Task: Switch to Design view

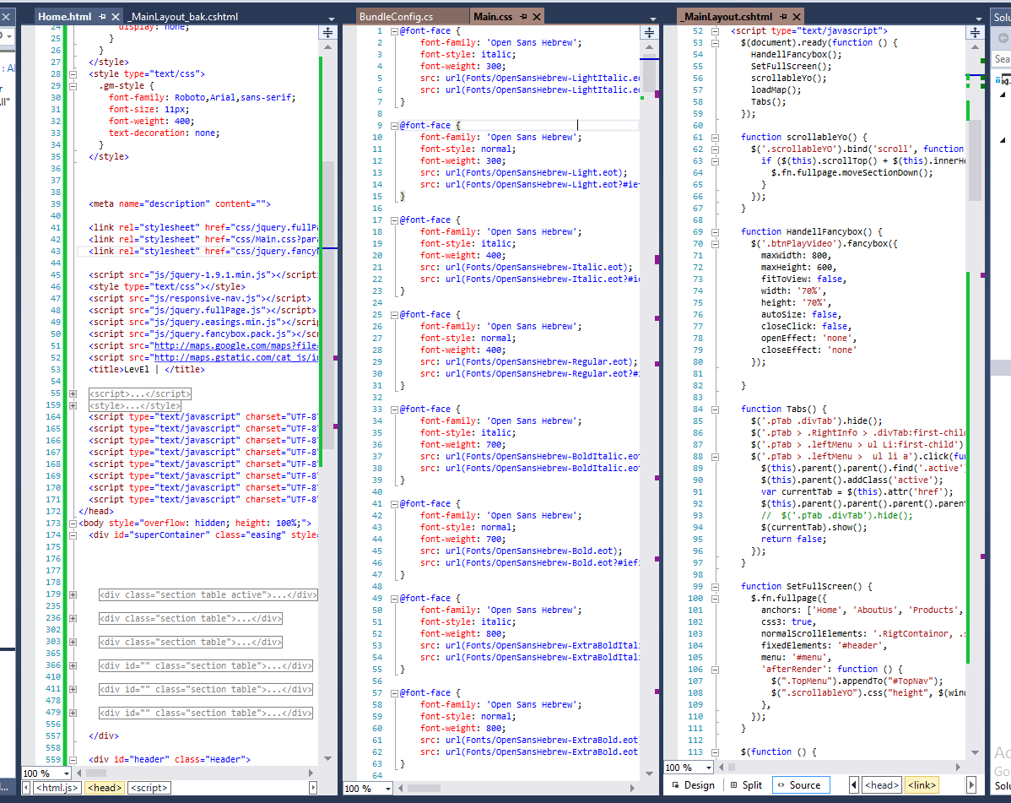Action: coord(693,785)
